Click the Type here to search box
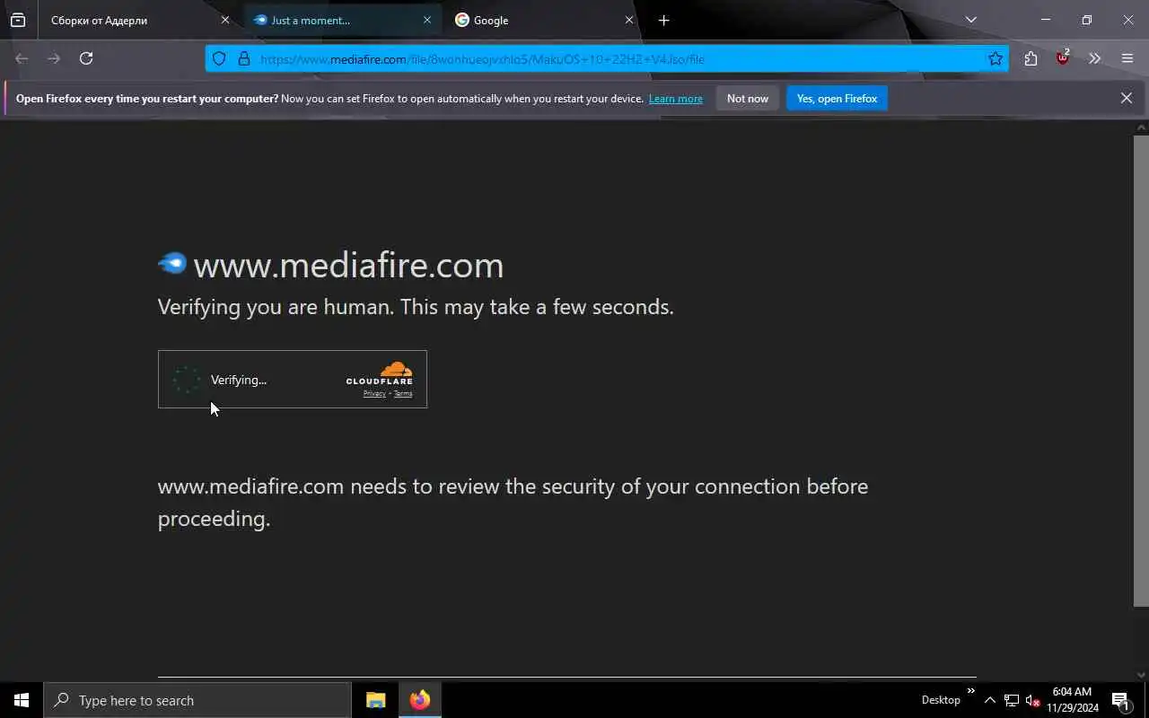 [x=197, y=700]
